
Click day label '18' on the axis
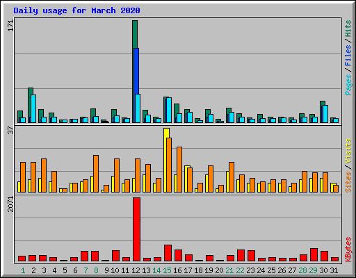click(x=198, y=270)
